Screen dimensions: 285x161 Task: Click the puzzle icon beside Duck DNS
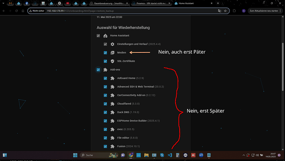tap(112, 112)
